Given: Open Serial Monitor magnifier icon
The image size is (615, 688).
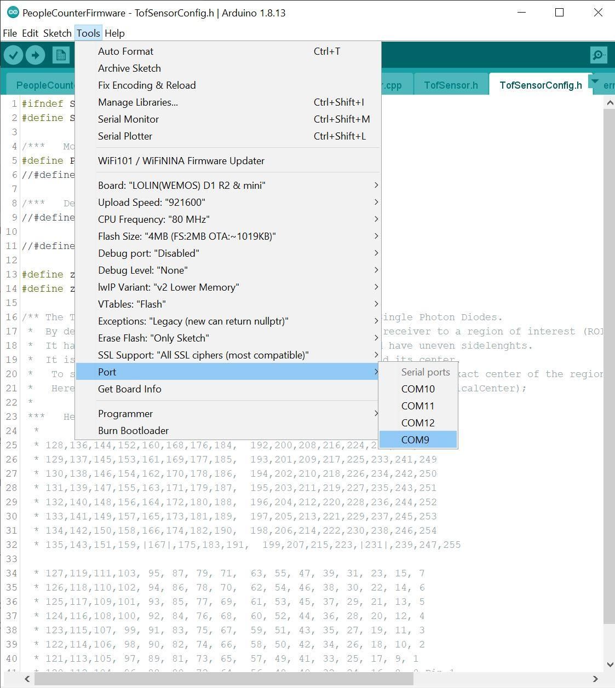Looking at the screenshot, I should pos(599,55).
